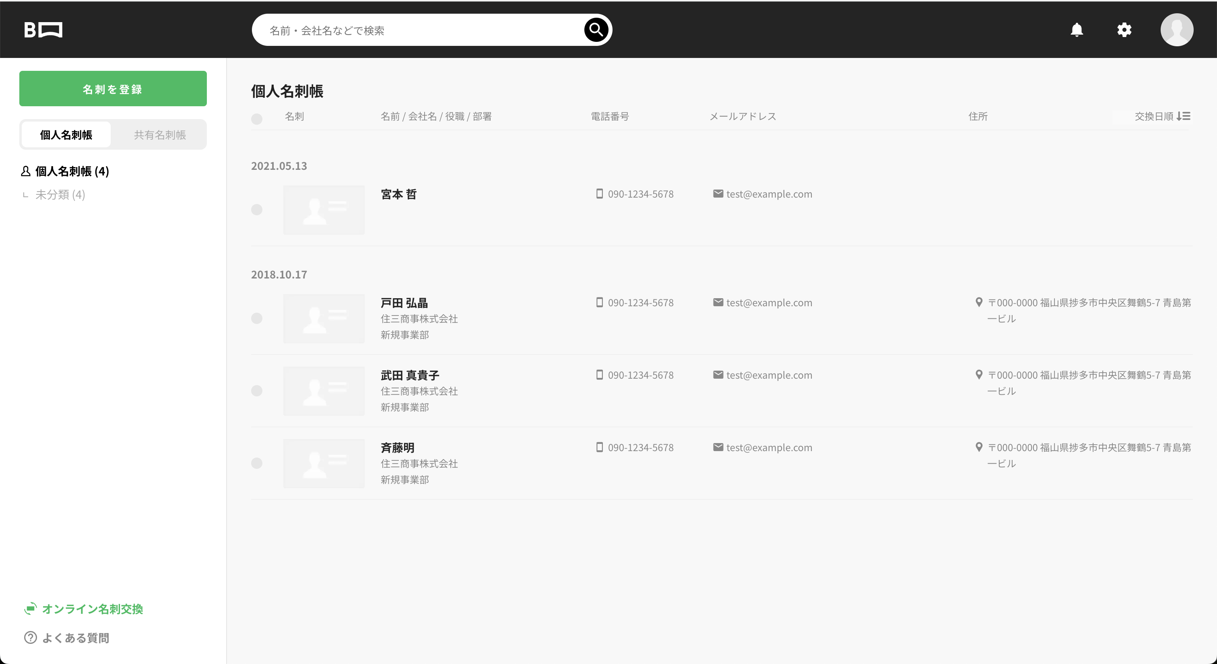The width and height of the screenshot is (1217, 664).
Task: Click the online exchange icon beside オンライン名刺交換
Action: [x=30, y=609]
